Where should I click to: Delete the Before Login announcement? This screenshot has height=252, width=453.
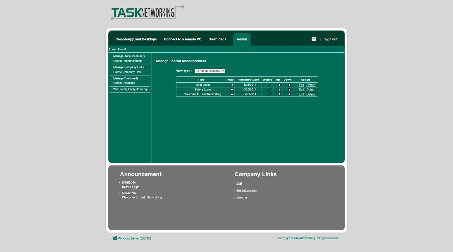[311, 90]
